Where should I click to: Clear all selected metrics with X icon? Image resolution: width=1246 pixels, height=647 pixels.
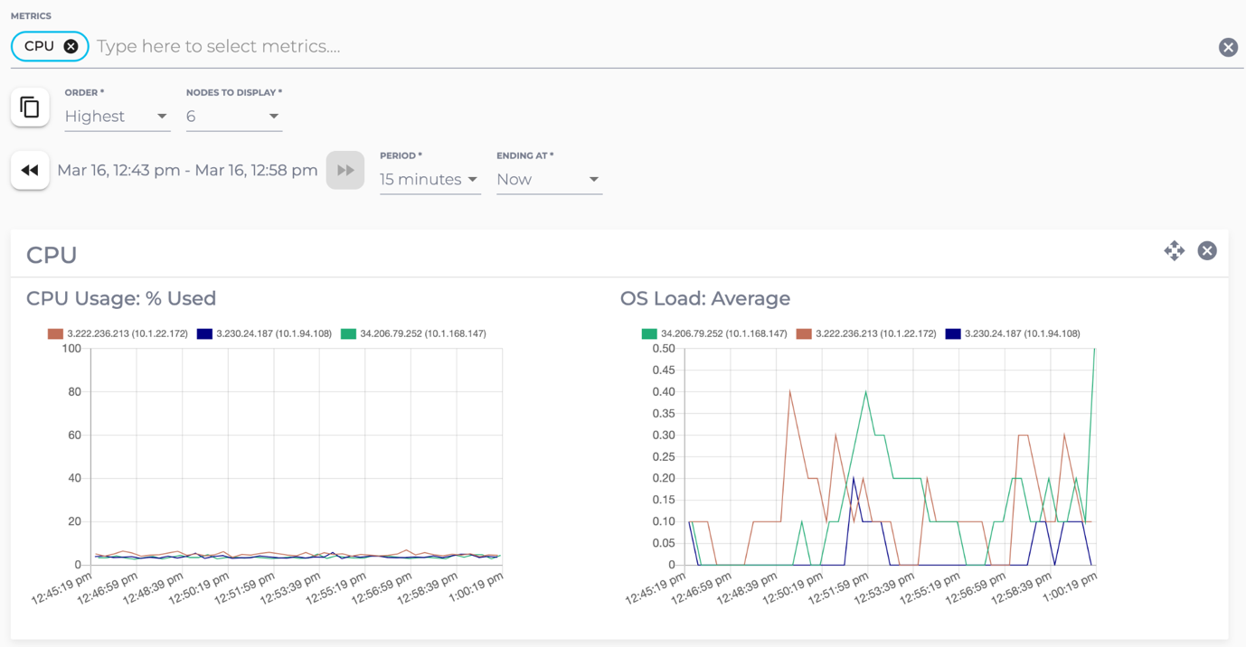pos(1227,47)
